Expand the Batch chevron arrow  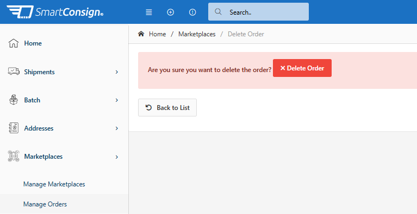[117, 100]
